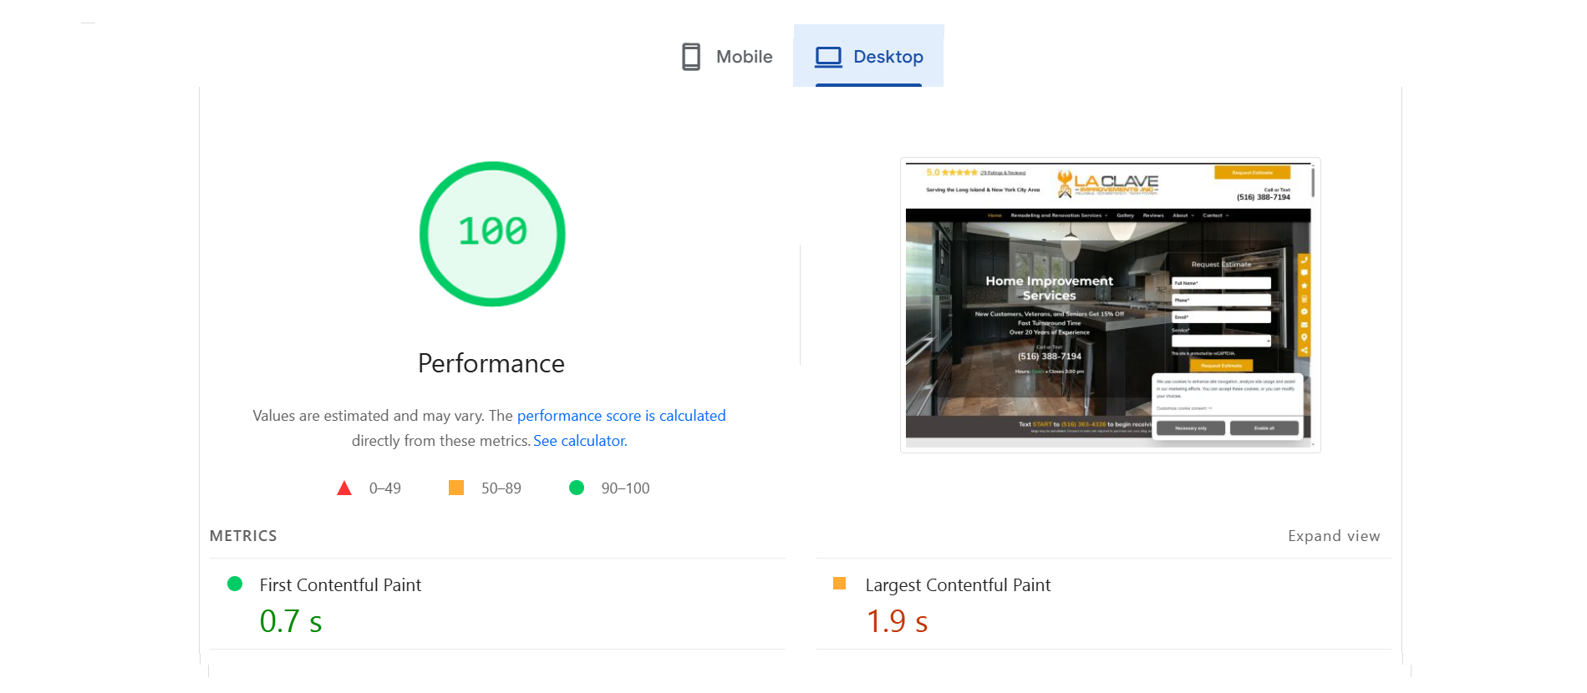
Task: Click the Performance heading under the gauge
Action: click(x=491, y=363)
